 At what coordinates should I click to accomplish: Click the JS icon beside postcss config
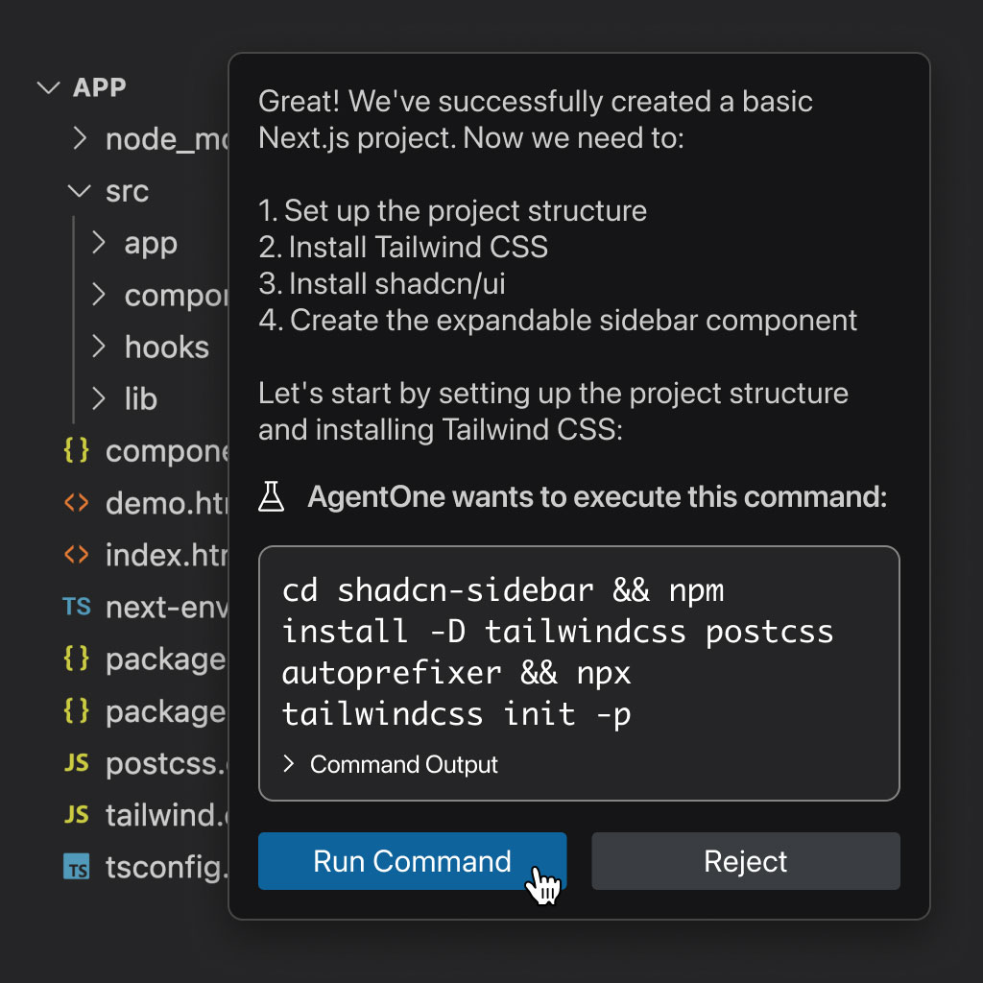(77, 762)
